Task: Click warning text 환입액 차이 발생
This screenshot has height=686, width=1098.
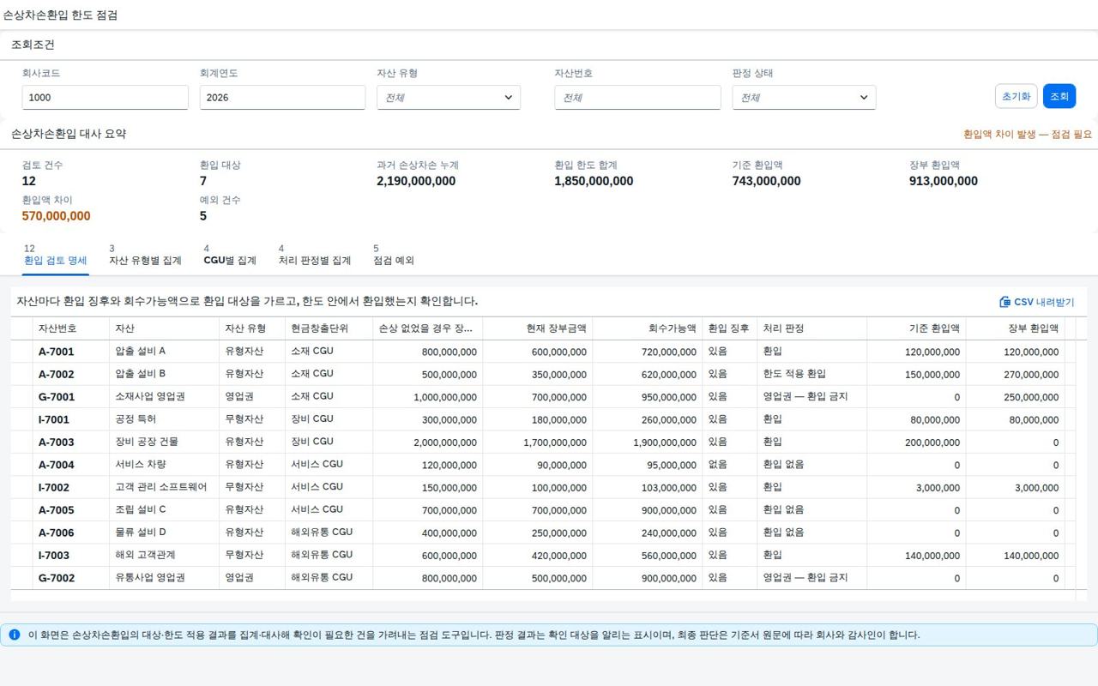Action: [x=1028, y=135]
